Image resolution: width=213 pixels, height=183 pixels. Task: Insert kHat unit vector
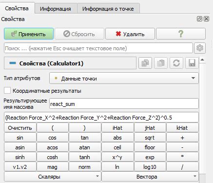(x=182, y=128)
